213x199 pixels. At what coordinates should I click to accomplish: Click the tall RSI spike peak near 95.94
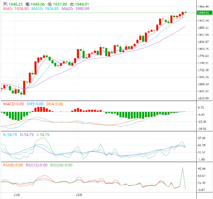[x=182, y=167]
